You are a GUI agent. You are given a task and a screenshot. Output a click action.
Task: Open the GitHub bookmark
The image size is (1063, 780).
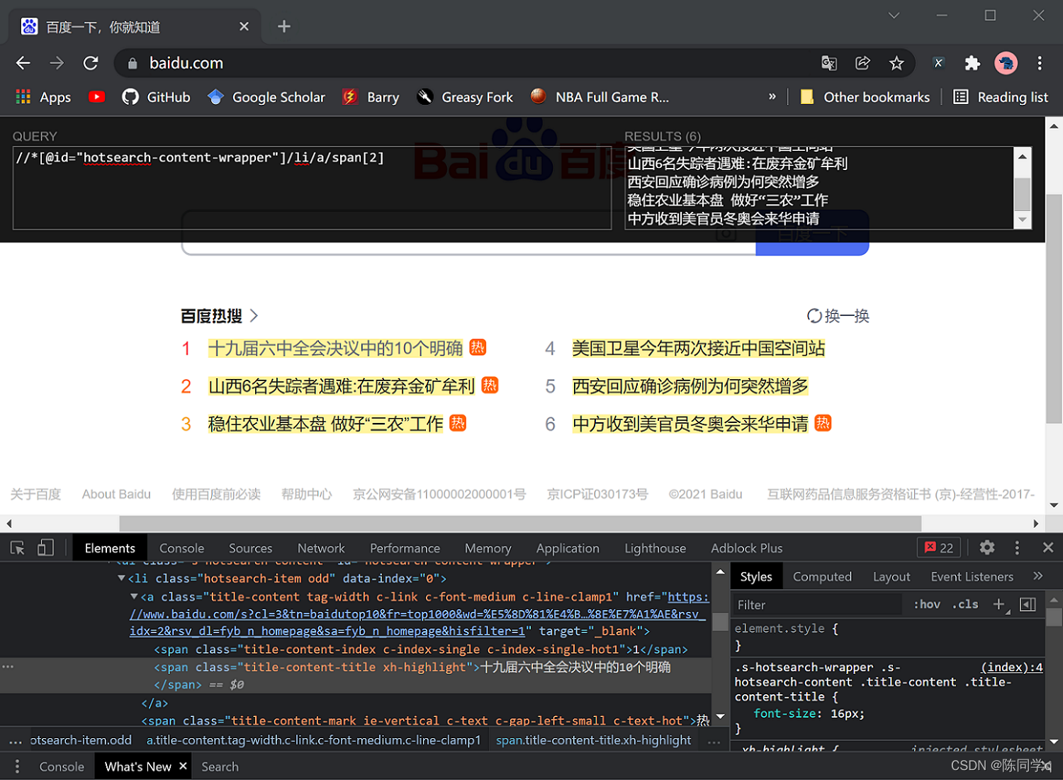tap(156, 97)
